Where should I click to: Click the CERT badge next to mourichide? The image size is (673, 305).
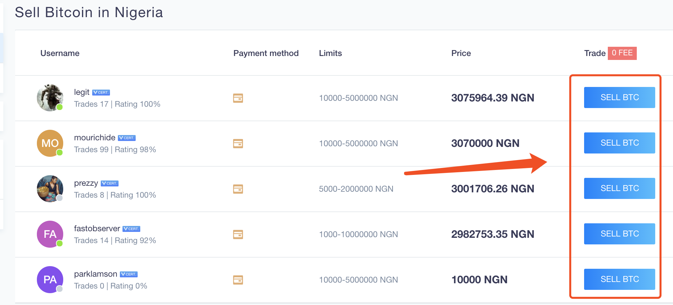click(x=127, y=138)
